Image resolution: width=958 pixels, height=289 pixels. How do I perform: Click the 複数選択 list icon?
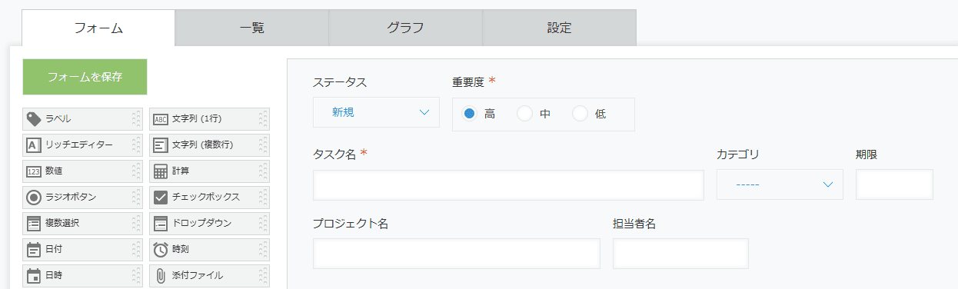33,223
